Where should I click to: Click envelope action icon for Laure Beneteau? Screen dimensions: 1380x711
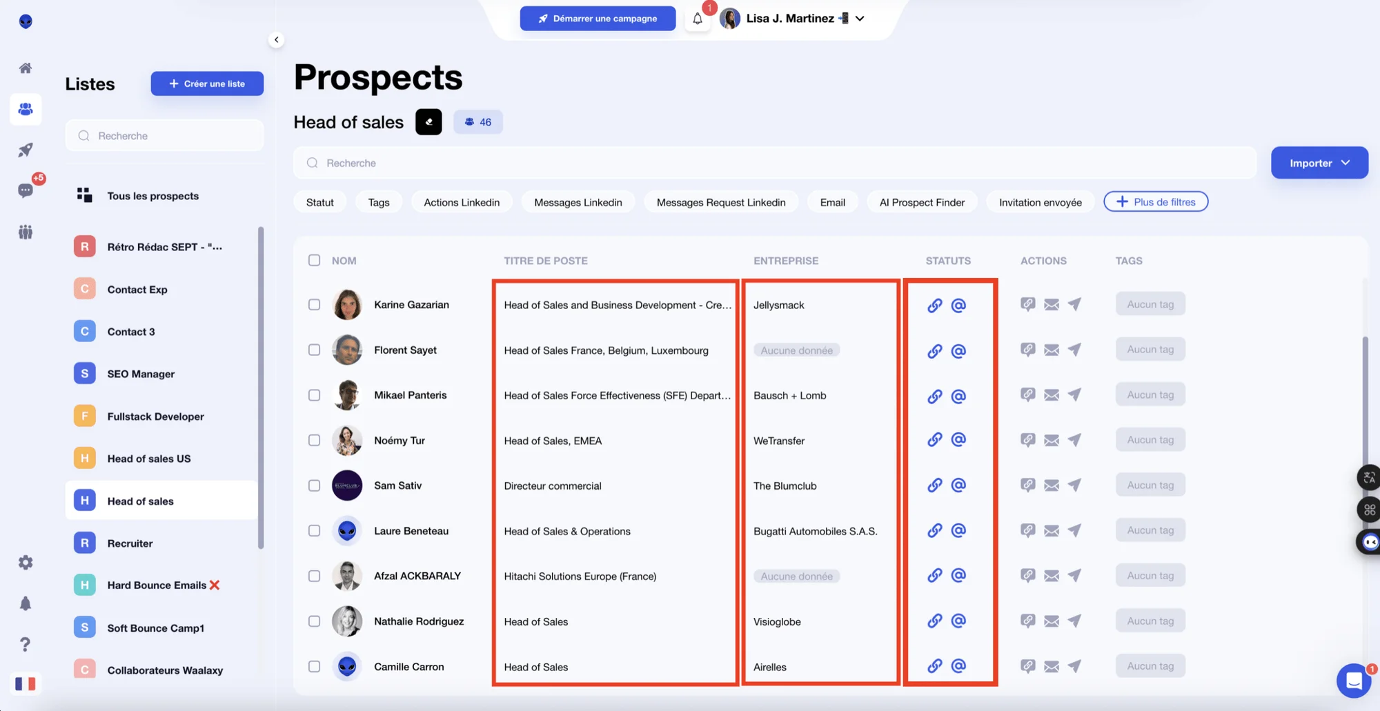[1052, 530]
